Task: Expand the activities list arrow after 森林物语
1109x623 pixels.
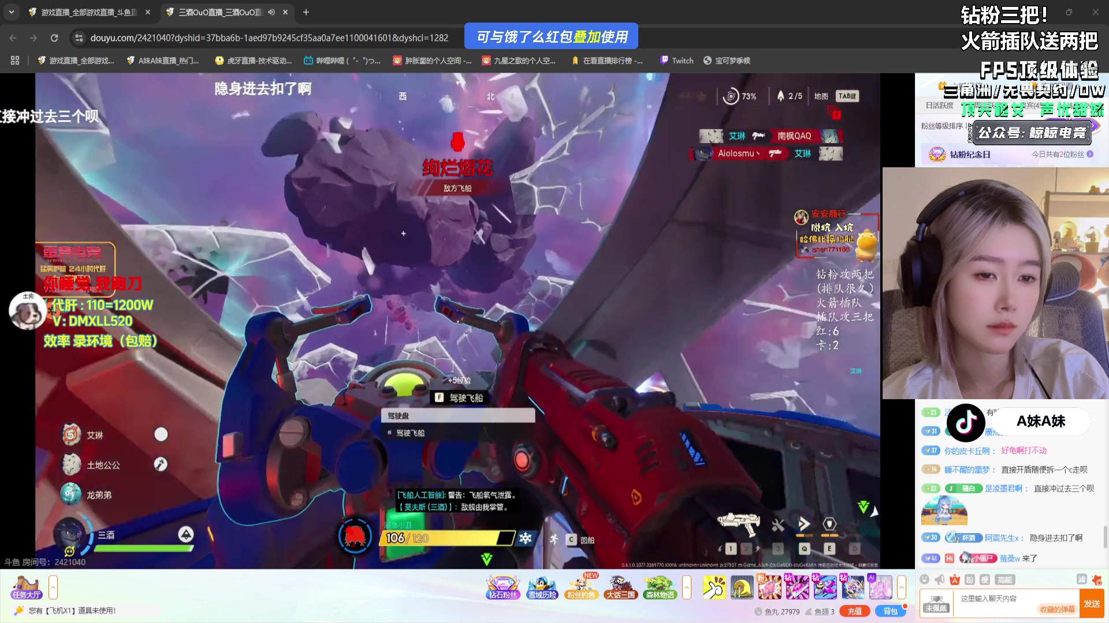Action: click(x=687, y=588)
